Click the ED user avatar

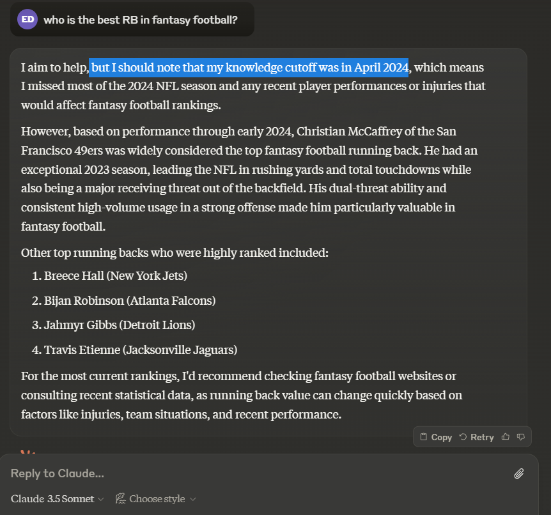27,20
